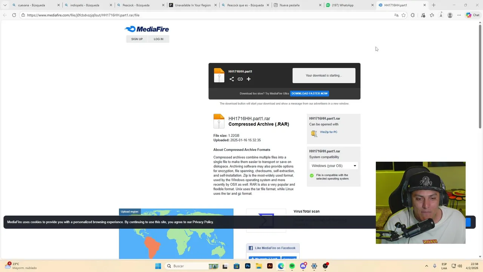Open OBS Studio from the taskbar
483x272 pixels.
(325, 266)
